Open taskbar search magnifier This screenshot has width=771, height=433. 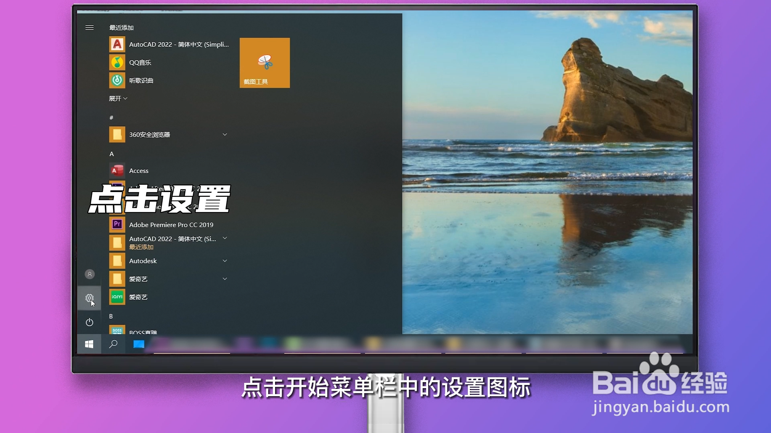pyautogui.click(x=113, y=344)
